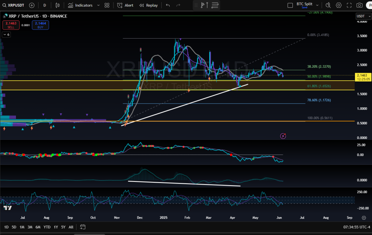Open the USDT currency dropdown
The image size is (372, 235).
coord(363,16)
